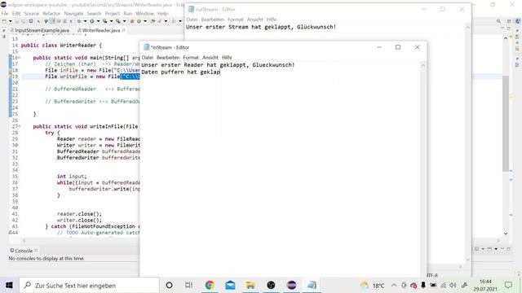This screenshot has height=293, width=522.
Task: Click the "reader.close();" line in code editor
Action: 79,214
